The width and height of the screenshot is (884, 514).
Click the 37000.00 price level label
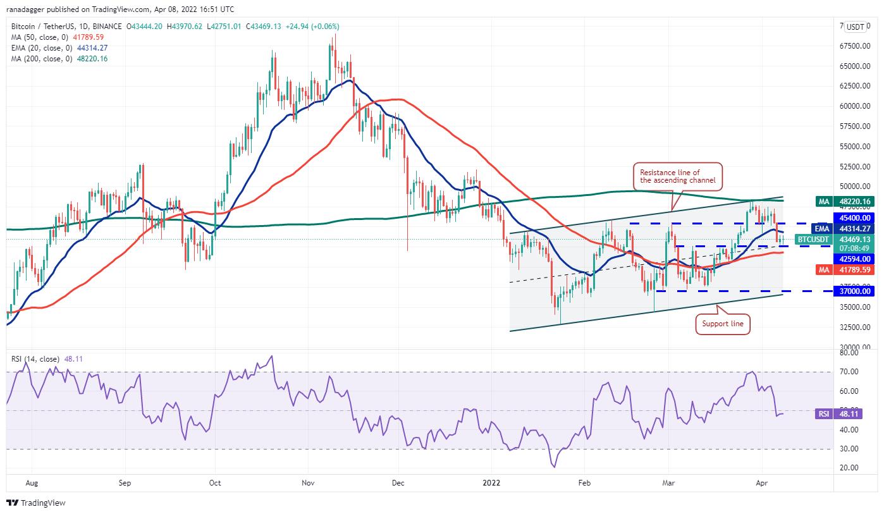click(856, 291)
